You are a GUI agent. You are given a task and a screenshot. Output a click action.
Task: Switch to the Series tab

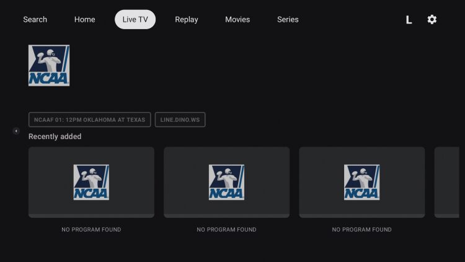coord(288,20)
